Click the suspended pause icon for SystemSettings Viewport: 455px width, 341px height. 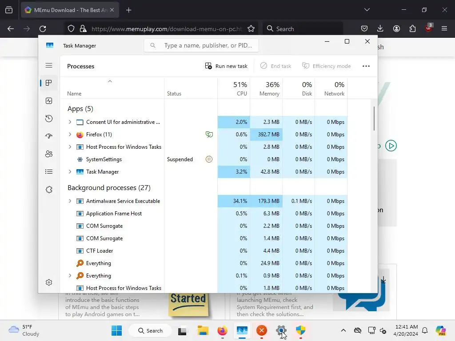click(209, 159)
